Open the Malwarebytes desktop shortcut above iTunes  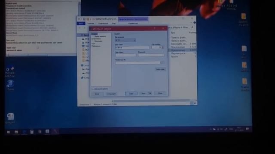(x=10, y=72)
